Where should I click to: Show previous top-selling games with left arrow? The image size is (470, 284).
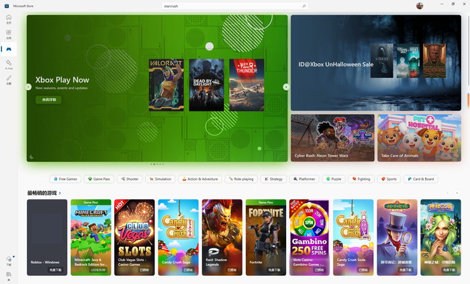point(448,193)
